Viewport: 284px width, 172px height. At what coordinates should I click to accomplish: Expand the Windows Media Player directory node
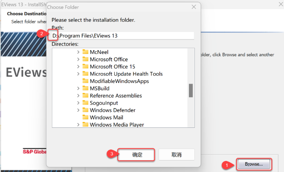[x=78, y=124]
